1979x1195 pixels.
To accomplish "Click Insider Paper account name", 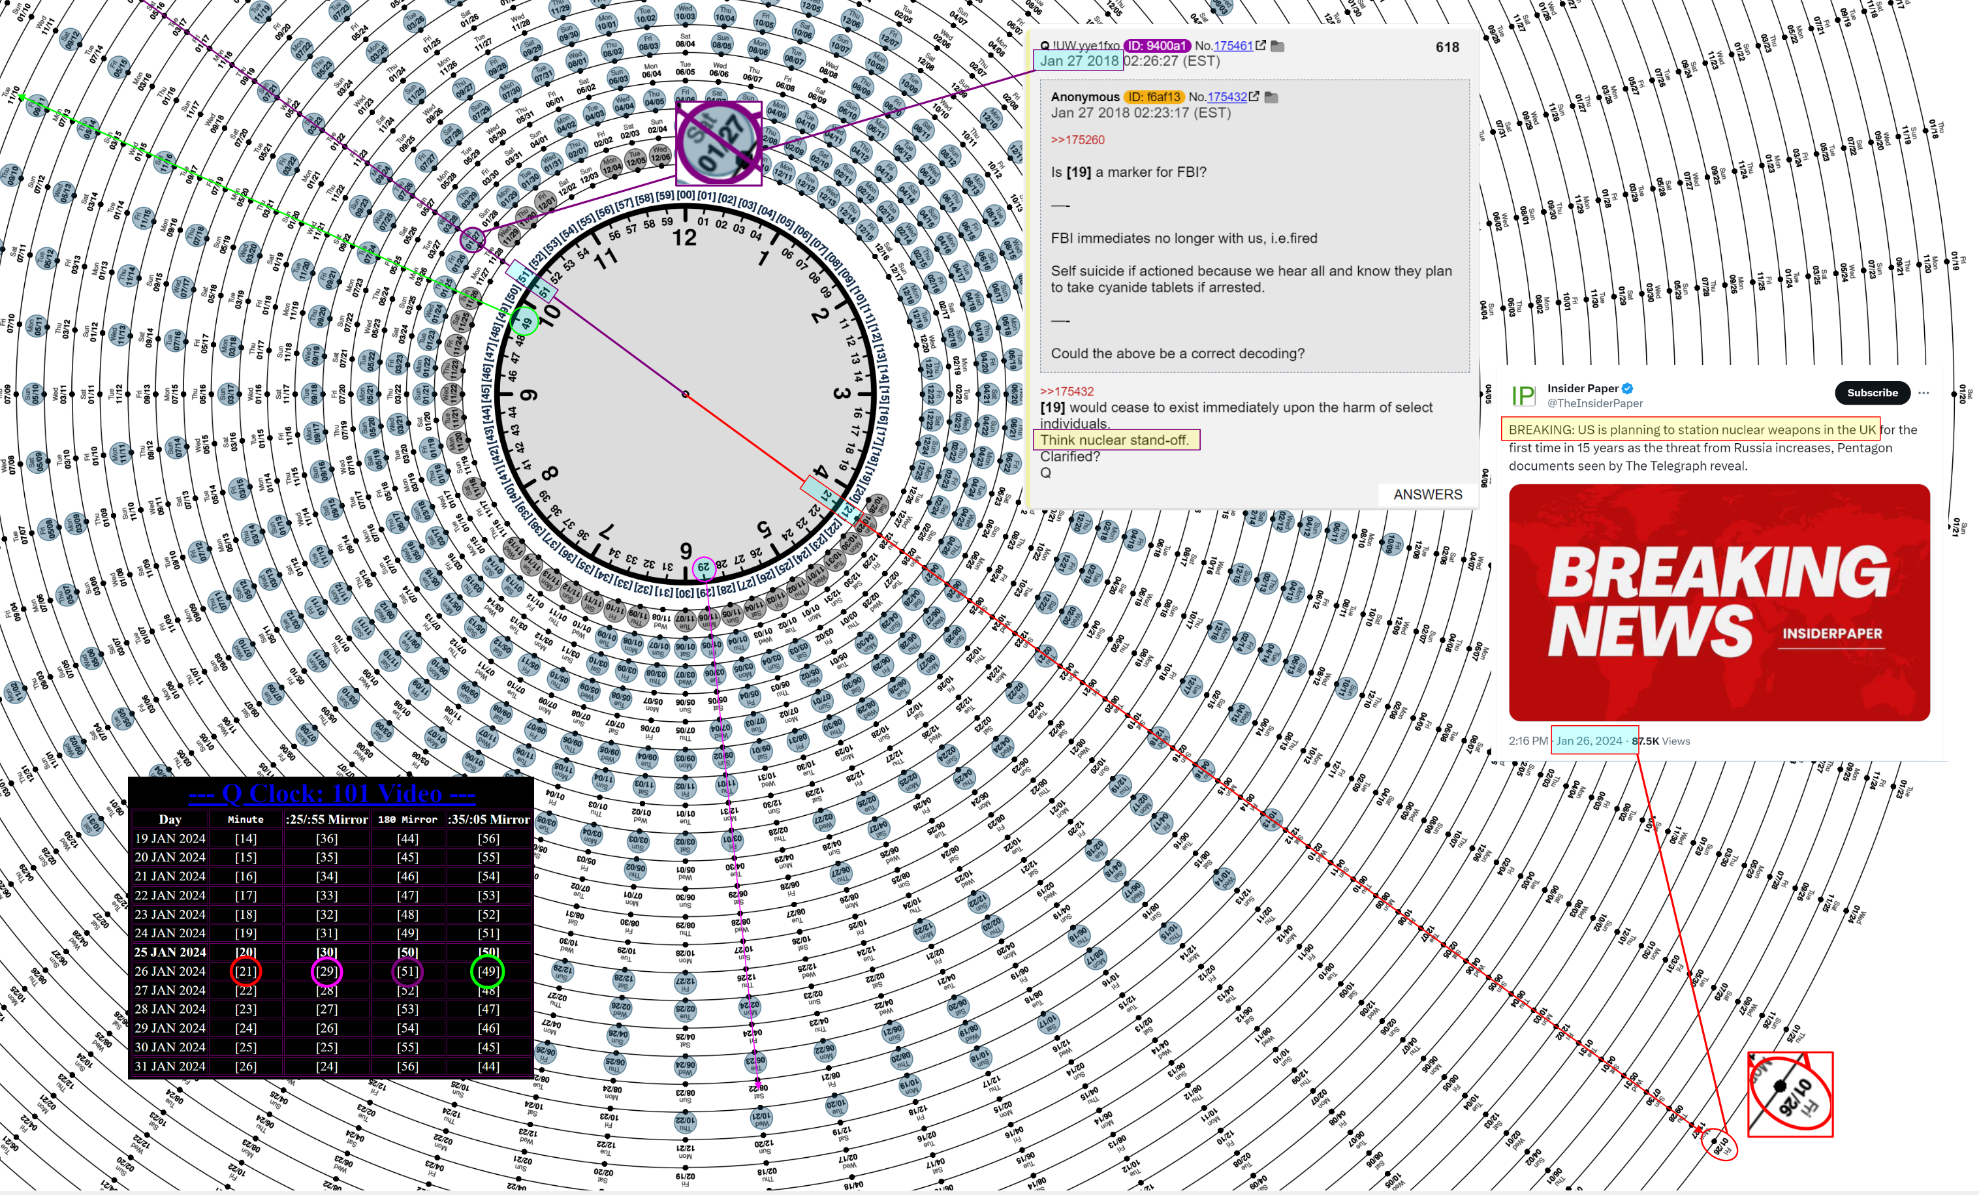I will tap(1582, 389).
